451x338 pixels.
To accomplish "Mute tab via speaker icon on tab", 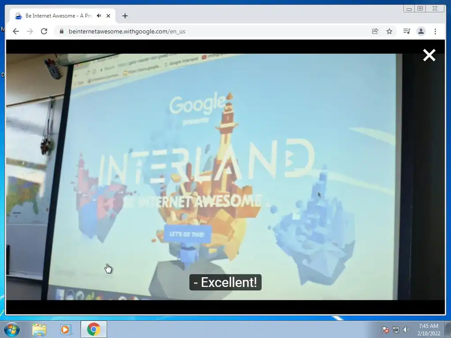I will pos(99,16).
